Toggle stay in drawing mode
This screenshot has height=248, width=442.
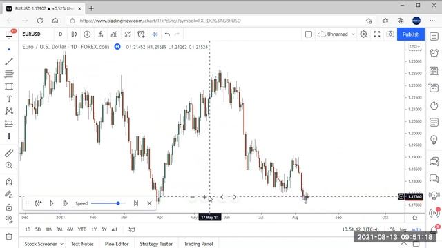point(9,194)
